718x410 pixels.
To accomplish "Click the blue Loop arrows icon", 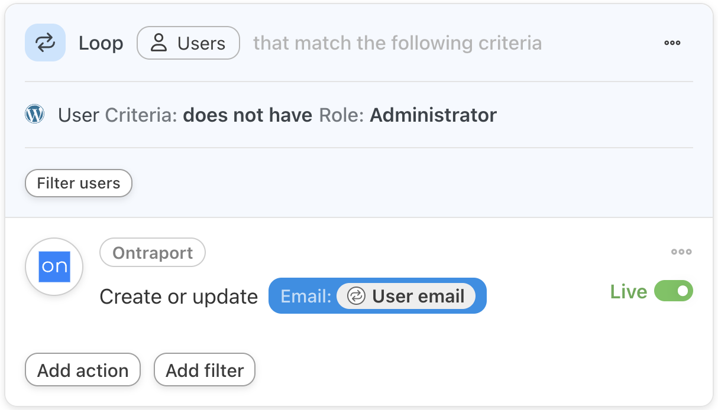I will [x=45, y=43].
